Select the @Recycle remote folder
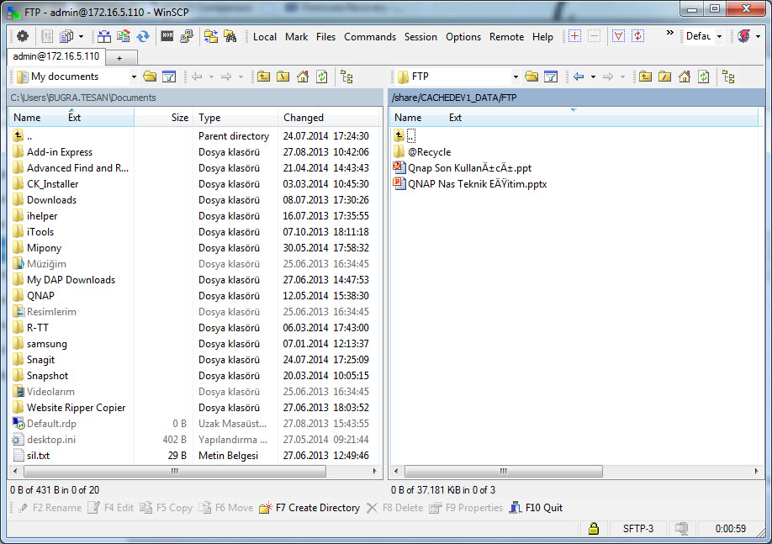This screenshot has width=772, height=544. [422, 152]
